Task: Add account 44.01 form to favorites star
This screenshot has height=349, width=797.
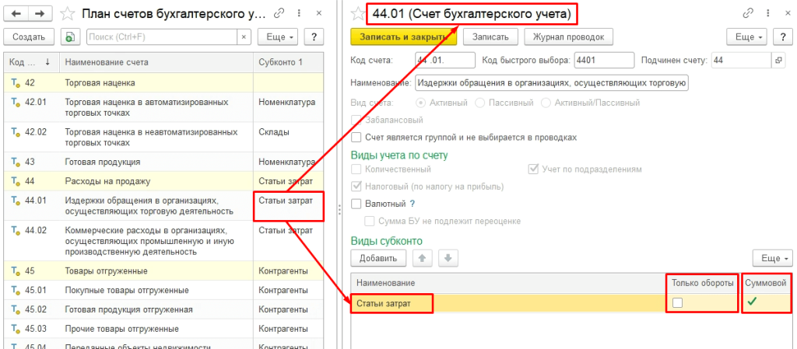Action: coord(358,14)
